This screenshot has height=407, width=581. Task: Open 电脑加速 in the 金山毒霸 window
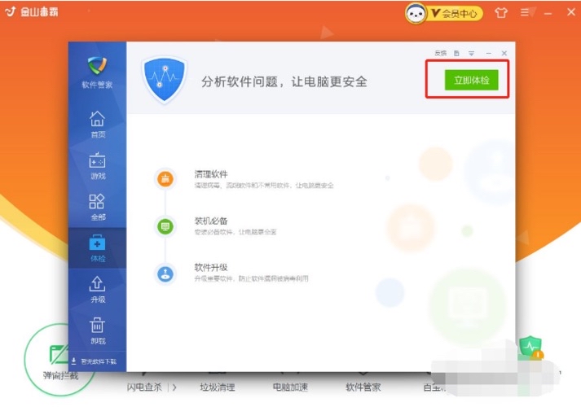290,387
